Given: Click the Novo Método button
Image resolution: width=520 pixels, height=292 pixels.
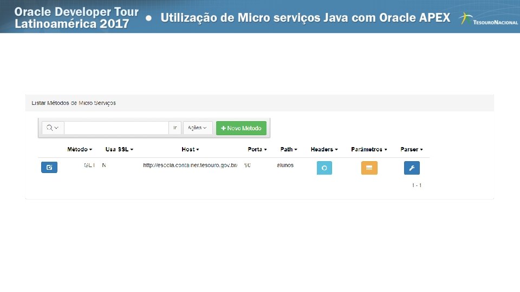Looking at the screenshot, I should click(241, 128).
